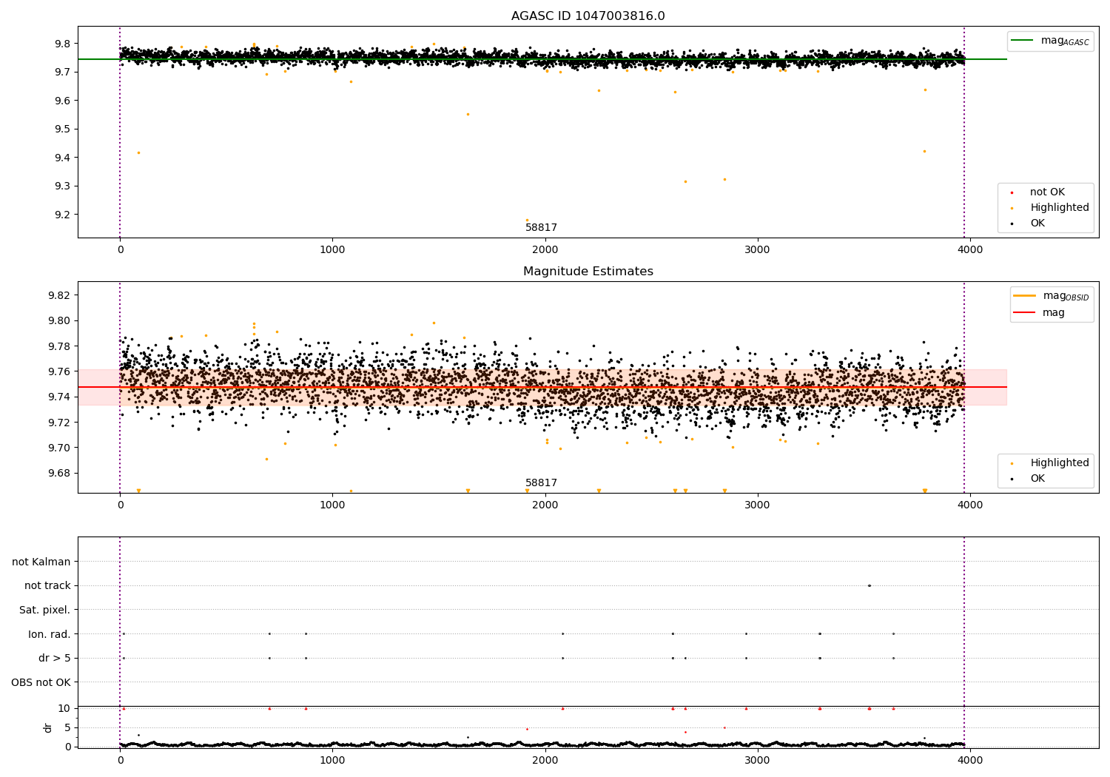Click the 'Sat. pixel.' axis label
The image size is (1110, 777).
[x=45, y=610]
